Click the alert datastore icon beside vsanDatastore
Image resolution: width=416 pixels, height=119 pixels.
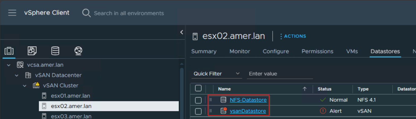(224, 111)
